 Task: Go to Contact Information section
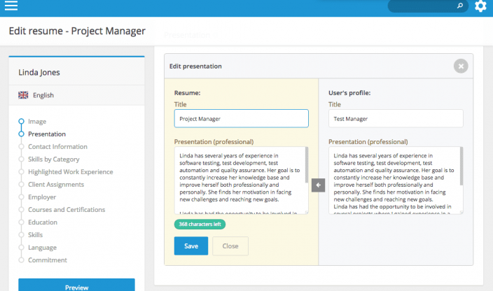click(x=57, y=147)
